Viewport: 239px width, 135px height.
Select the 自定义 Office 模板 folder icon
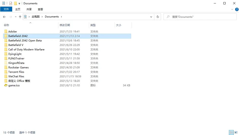6,81
